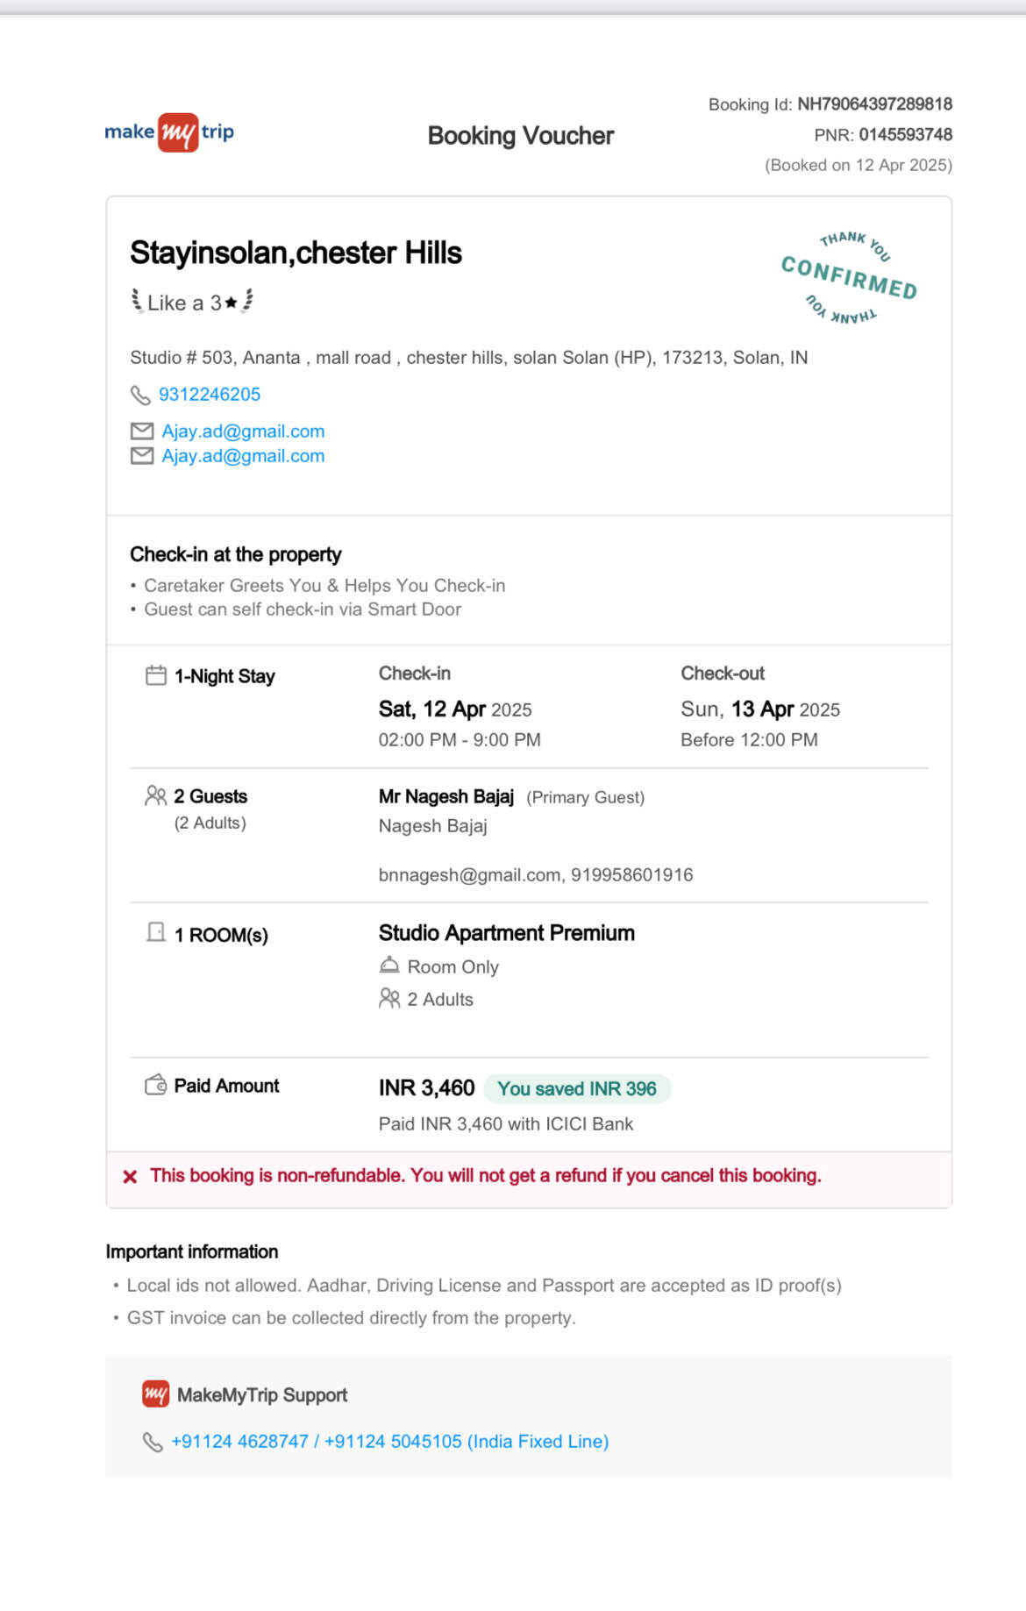1026x1611 pixels.
Task: Open the property phone number 9312246205
Action: click(210, 395)
